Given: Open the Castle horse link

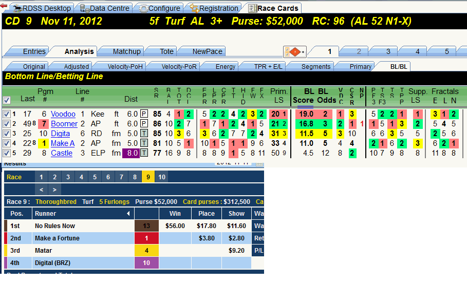Looking at the screenshot, I should point(61,154).
